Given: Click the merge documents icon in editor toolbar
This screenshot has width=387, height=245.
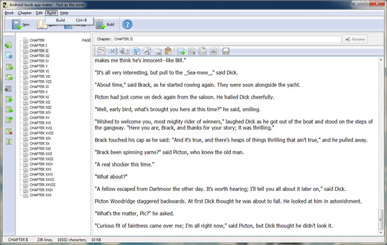Looking at the screenshot, I should coord(124,51).
